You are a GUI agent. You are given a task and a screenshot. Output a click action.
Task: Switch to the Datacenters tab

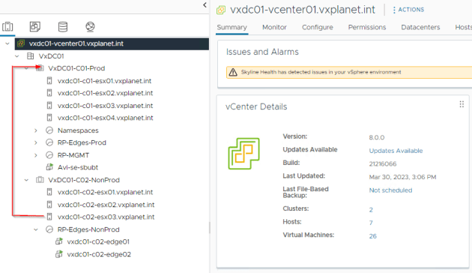tap(420, 27)
